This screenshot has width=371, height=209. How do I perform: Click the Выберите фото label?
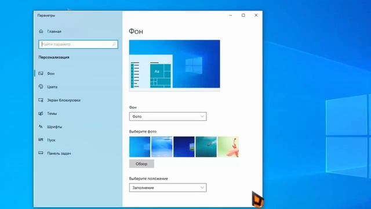(143, 131)
